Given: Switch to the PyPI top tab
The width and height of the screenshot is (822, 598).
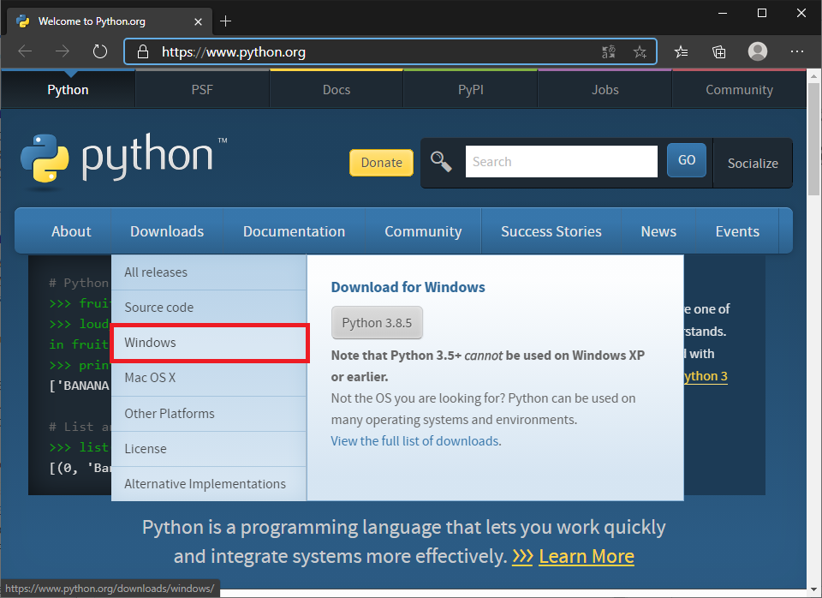Looking at the screenshot, I should [x=471, y=90].
